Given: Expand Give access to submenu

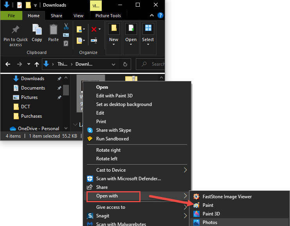Looking at the screenshot, I should [137, 207].
